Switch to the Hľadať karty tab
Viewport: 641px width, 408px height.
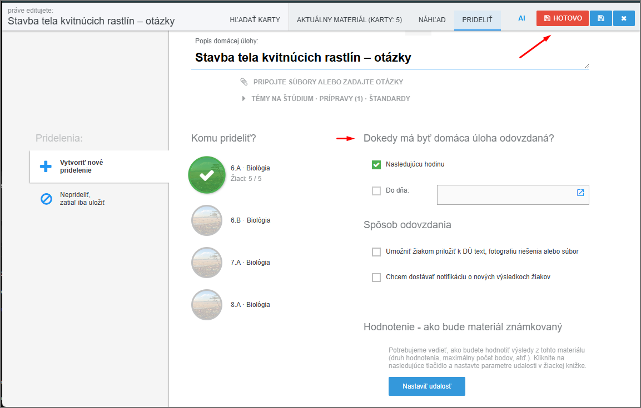pyautogui.click(x=255, y=19)
